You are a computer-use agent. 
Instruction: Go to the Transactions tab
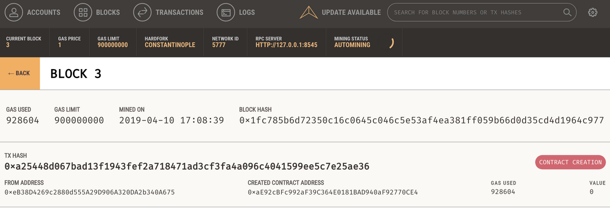[x=179, y=12]
